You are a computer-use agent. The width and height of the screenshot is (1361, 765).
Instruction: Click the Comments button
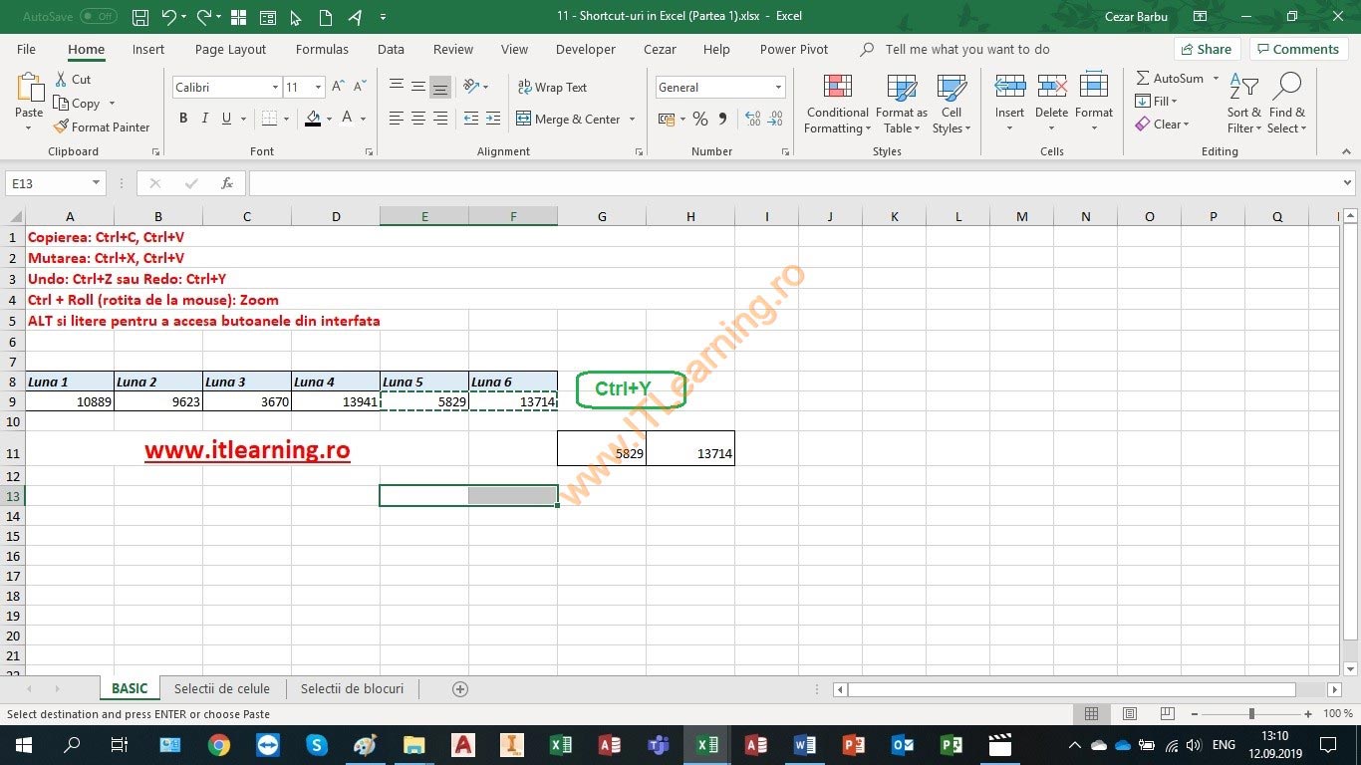[1298, 49]
